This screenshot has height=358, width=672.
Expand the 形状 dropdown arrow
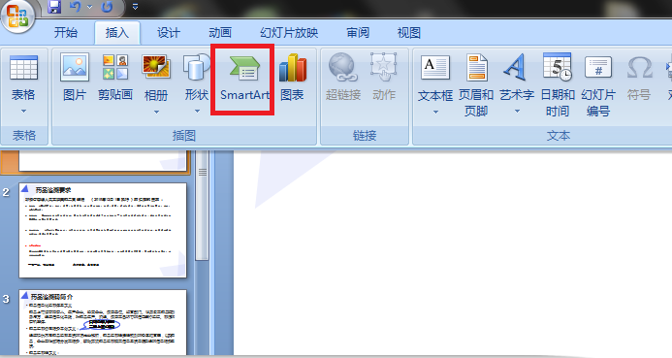pyautogui.click(x=197, y=112)
